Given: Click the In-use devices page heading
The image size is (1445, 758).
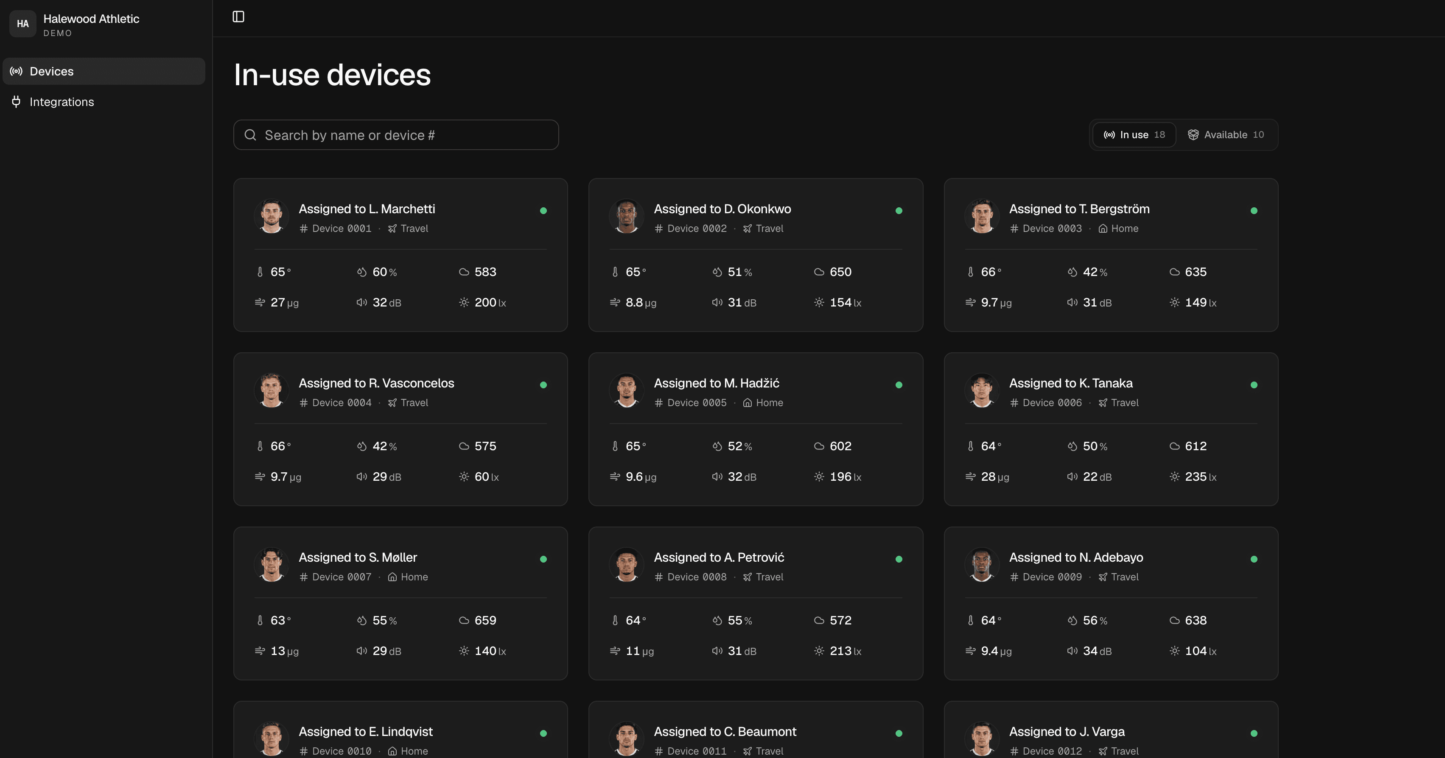Looking at the screenshot, I should click(x=332, y=75).
